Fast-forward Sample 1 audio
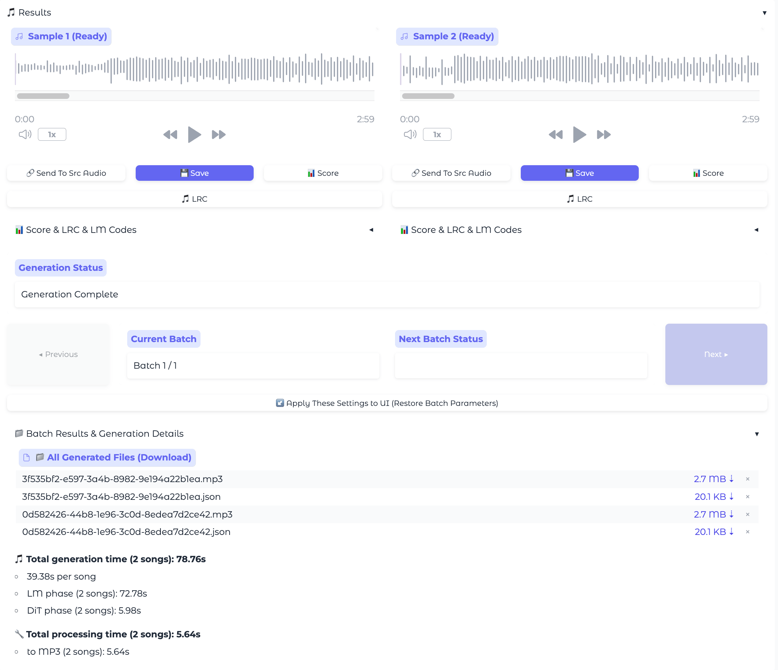778x670 pixels. coord(219,134)
